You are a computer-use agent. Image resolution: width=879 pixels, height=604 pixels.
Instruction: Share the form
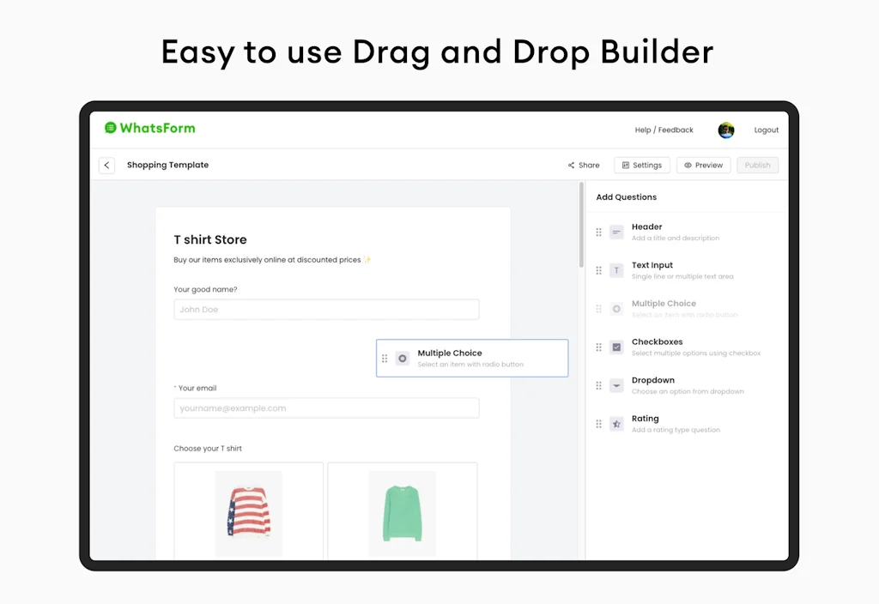click(584, 166)
